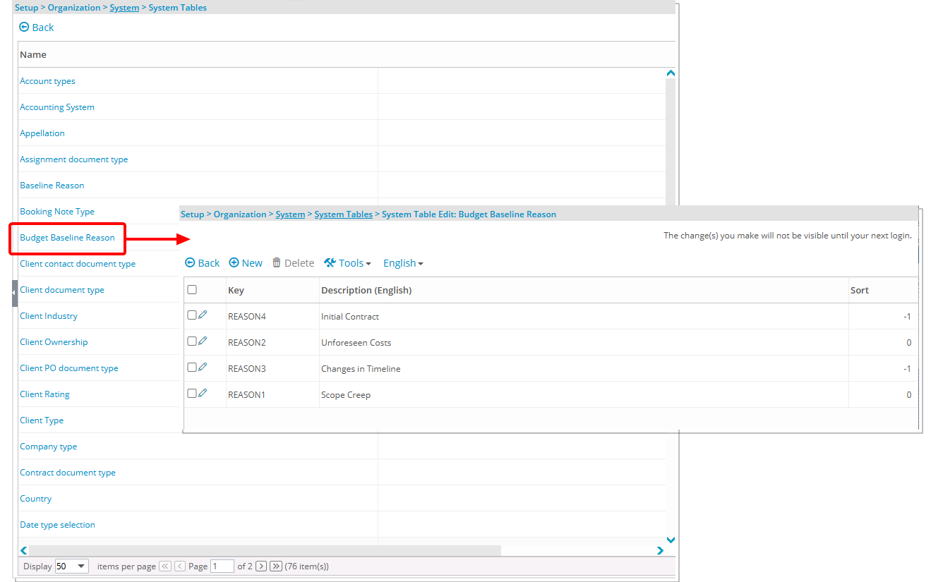931x582 pixels.
Task: Open Client document type table
Action: [62, 290]
